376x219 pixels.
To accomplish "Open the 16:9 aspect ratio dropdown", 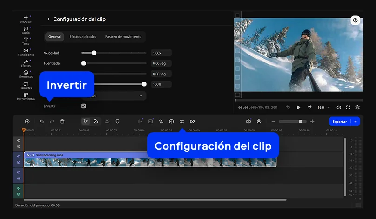I will tap(323, 107).
